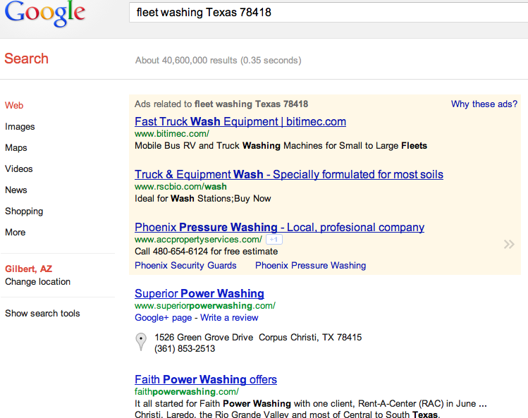Select the Web search category

(x=14, y=105)
